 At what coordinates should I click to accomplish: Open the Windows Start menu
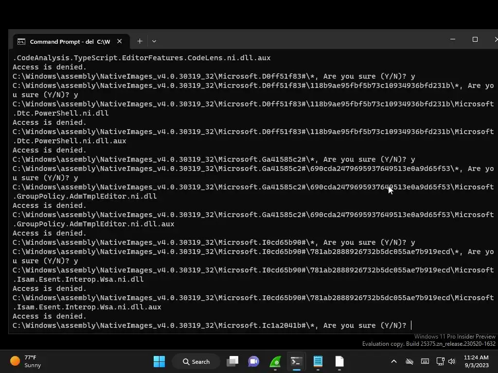click(x=159, y=361)
